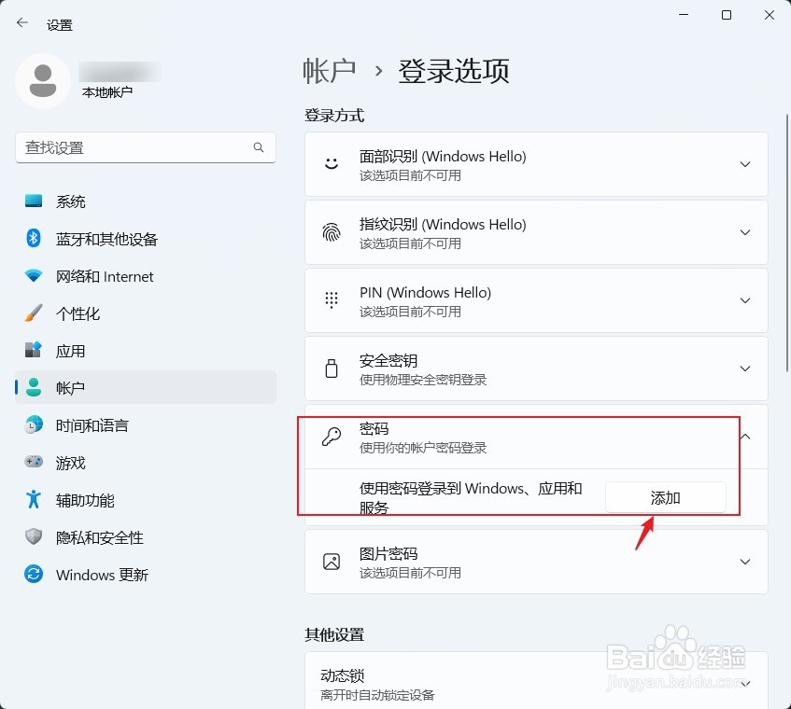Click the Windows 更新 refresh icon
791x709 pixels.
click(x=34, y=574)
